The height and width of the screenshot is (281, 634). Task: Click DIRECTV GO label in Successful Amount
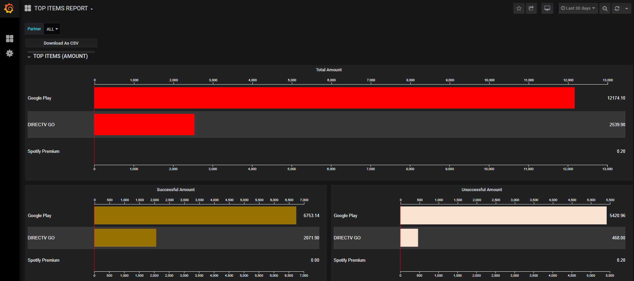click(x=41, y=238)
